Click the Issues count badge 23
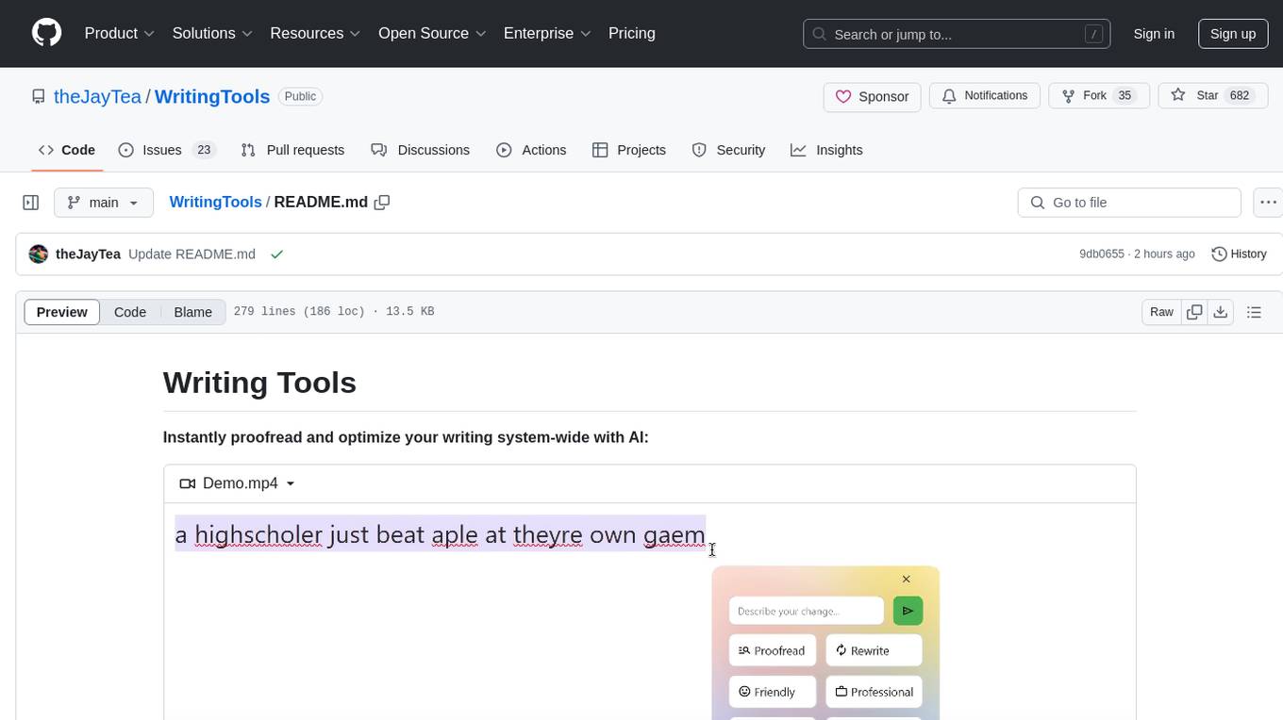 coord(204,150)
